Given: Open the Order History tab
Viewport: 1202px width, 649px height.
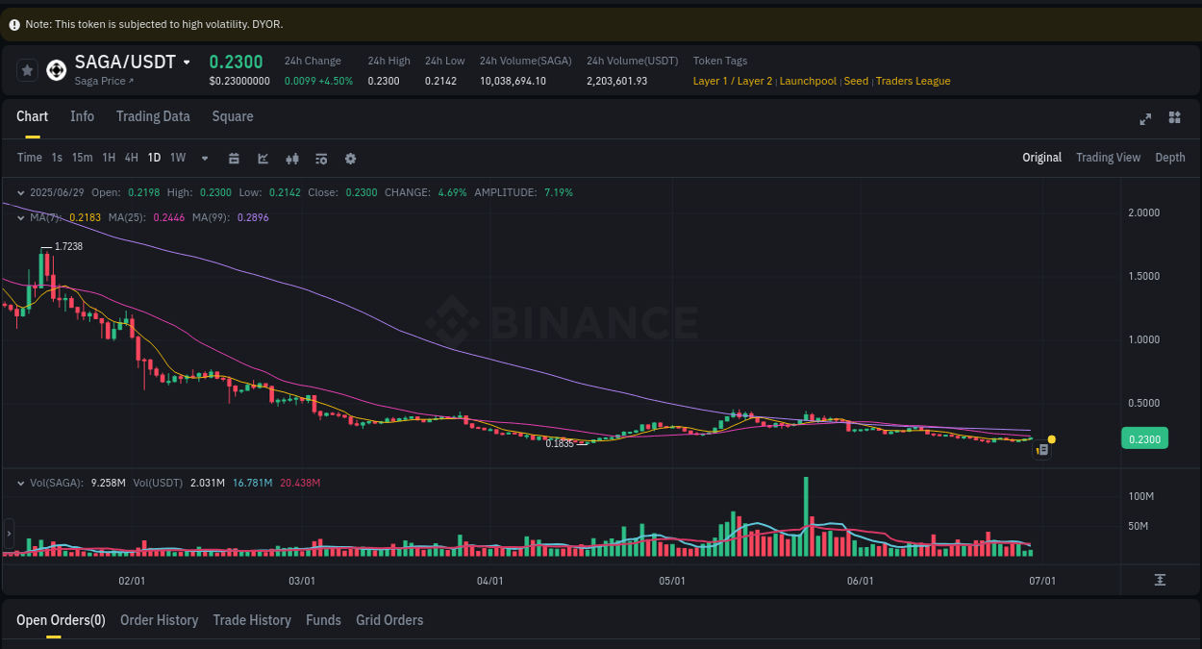Looking at the screenshot, I should [x=159, y=620].
